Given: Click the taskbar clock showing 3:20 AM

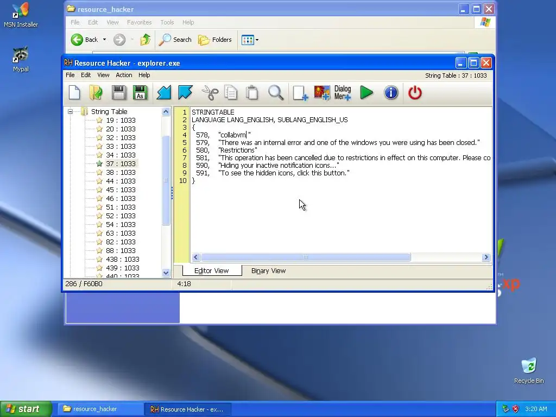Looking at the screenshot, I should (536, 409).
